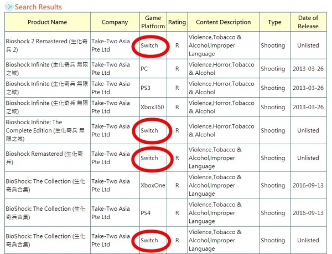
Task: Click the Search Results heading text
Action: [x=38, y=7]
